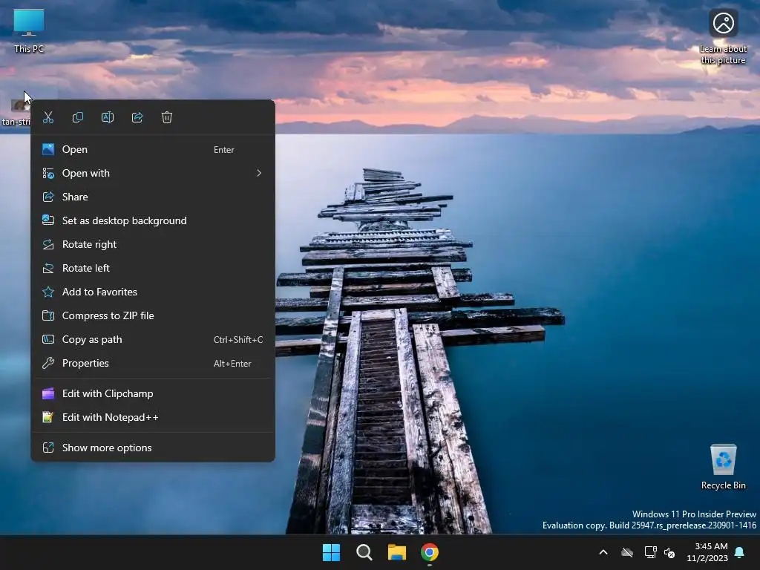Image resolution: width=760 pixels, height=570 pixels.
Task: Open Properties from context menu
Action: coord(153,363)
